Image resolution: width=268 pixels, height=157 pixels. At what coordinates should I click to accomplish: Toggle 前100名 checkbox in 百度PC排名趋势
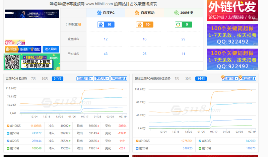(8, 126)
